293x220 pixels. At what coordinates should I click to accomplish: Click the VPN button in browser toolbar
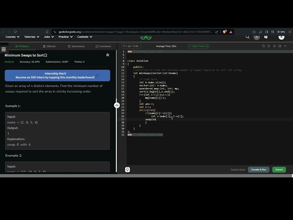pyautogui.click(x=281, y=32)
